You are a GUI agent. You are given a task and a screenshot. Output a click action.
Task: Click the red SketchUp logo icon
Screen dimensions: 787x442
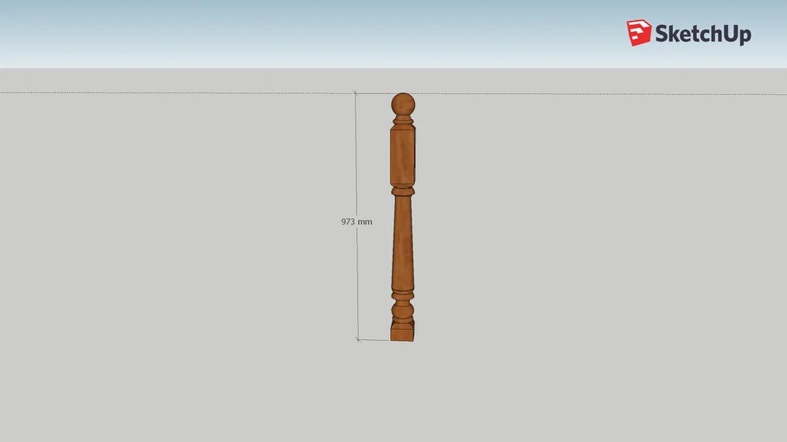(638, 33)
